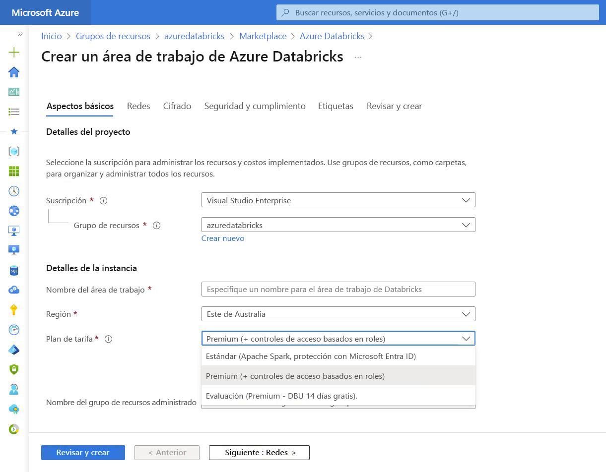Click the workspace name input field
This screenshot has width=606, height=472.
point(338,289)
